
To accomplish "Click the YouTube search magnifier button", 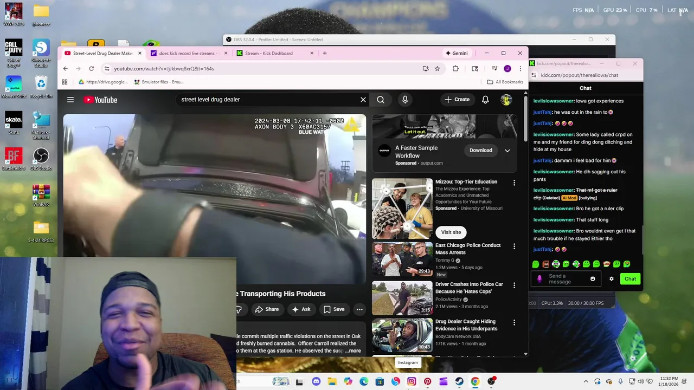I will 381,100.
